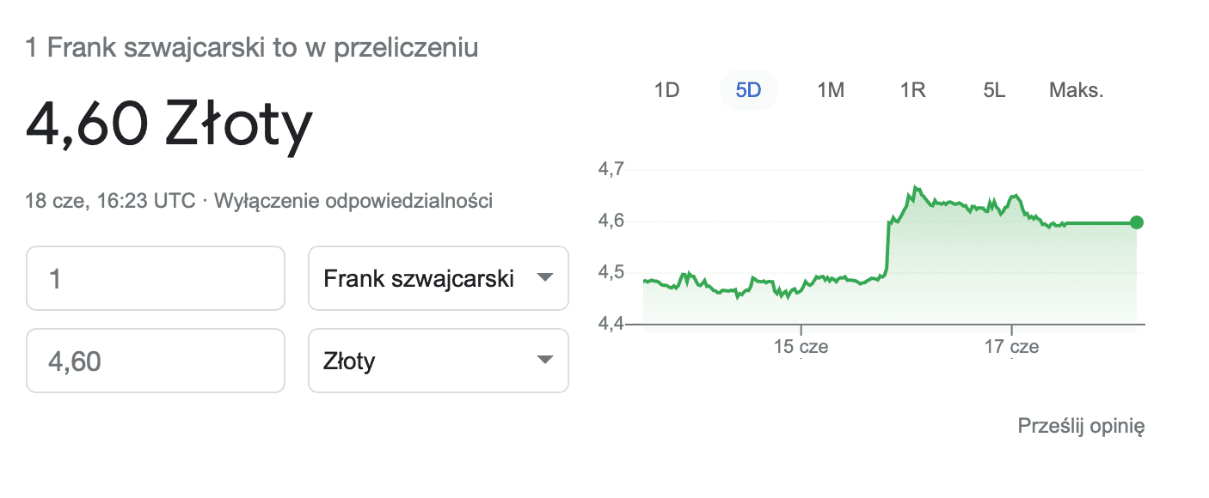1209x498 pixels.
Task: Click the 18 cze, 16:23 UTC timestamp
Action: (111, 202)
